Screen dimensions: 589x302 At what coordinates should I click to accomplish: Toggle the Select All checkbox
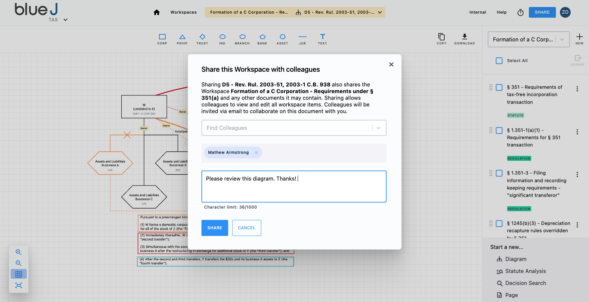[499, 60]
